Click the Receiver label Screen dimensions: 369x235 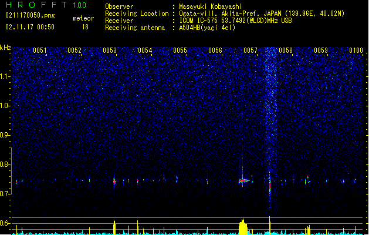[119, 21]
